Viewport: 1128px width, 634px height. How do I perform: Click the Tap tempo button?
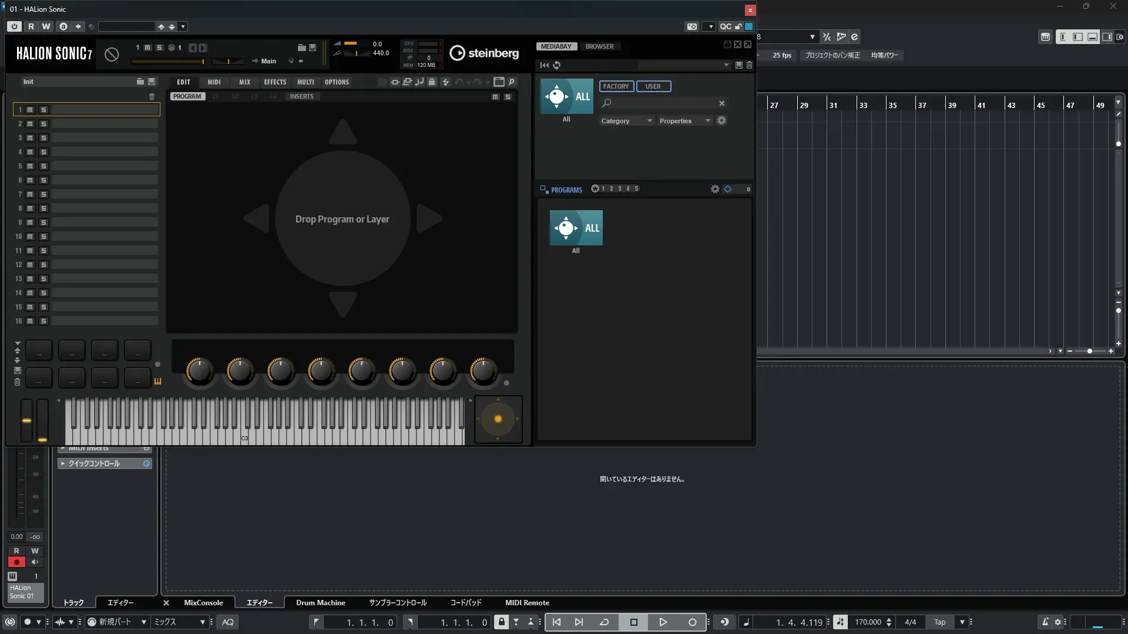939,622
